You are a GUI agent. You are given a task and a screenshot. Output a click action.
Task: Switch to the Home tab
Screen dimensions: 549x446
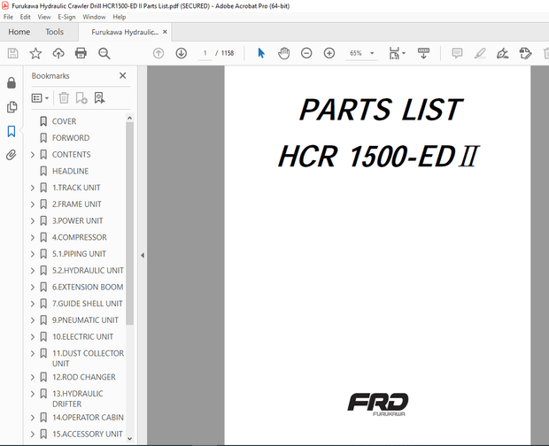(x=19, y=32)
